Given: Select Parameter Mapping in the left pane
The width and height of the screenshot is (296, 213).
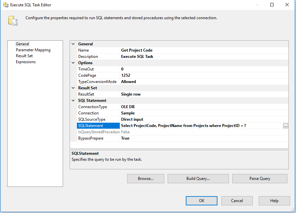Looking at the screenshot, I should [33, 50].
